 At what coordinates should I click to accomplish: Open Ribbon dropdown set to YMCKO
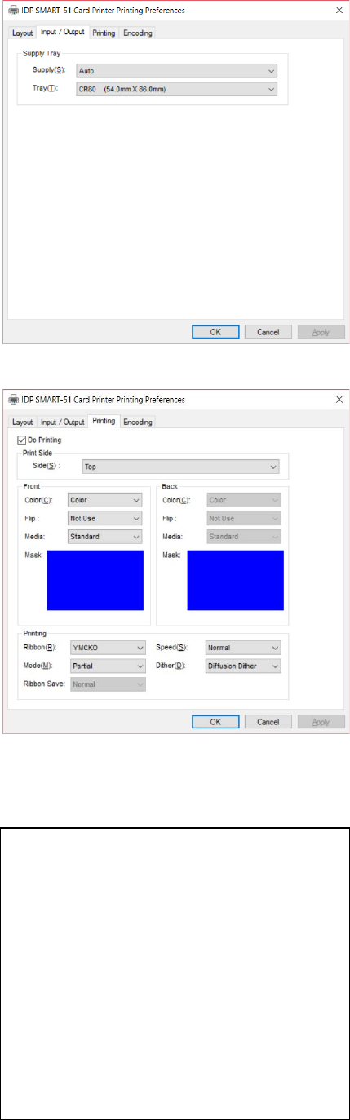[109, 648]
